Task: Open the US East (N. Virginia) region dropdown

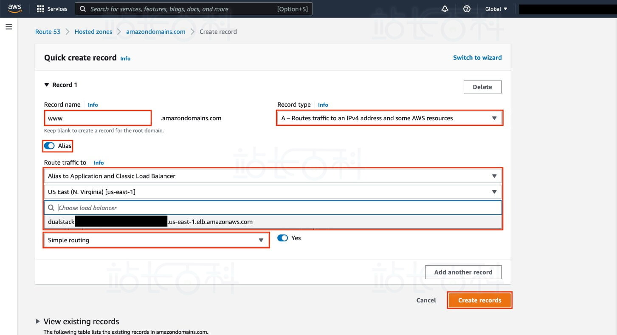Action: coord(273,192)
